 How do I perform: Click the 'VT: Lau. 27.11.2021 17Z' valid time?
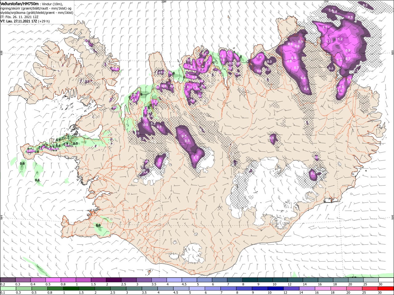coord(18,21)
